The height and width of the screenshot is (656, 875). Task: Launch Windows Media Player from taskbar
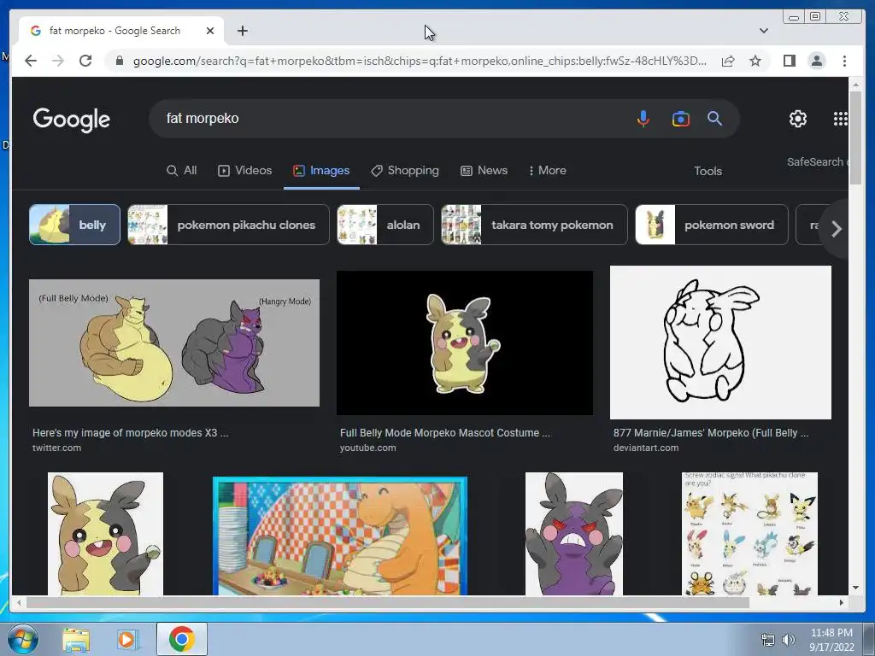[127, 639]
